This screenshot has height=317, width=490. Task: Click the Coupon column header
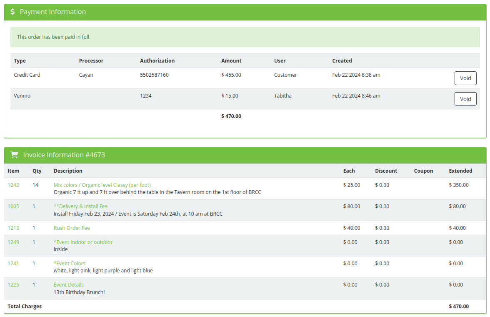pyautogui.click(x=423, y=171)
